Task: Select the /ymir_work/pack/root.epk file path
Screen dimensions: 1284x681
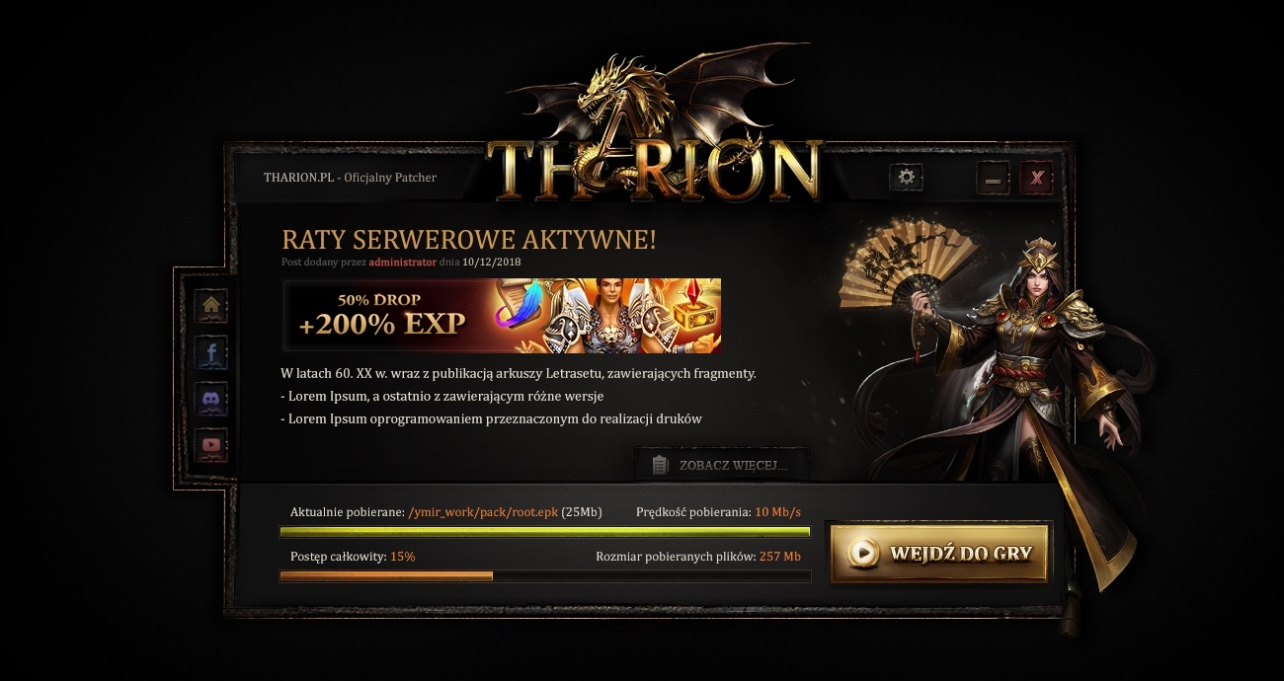Action: pos(483,512)
